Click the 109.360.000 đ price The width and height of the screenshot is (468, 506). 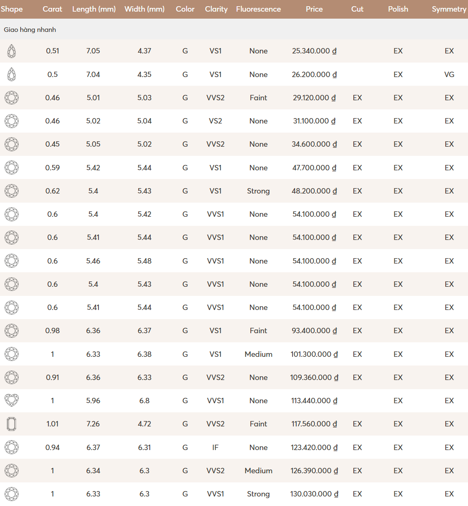[x=314, y=378]
